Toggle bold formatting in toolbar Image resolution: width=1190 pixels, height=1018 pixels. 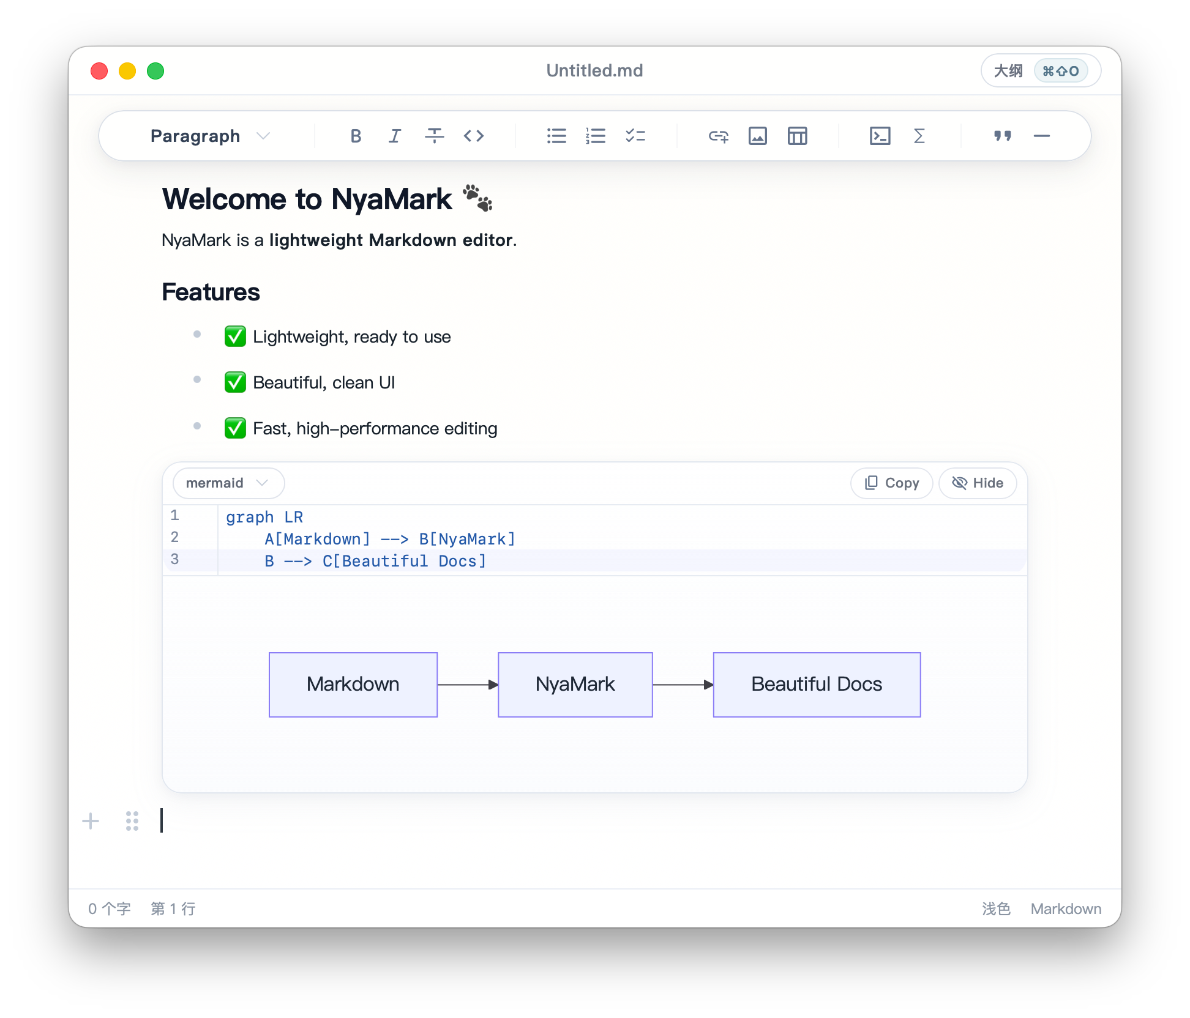coord(356,136)
